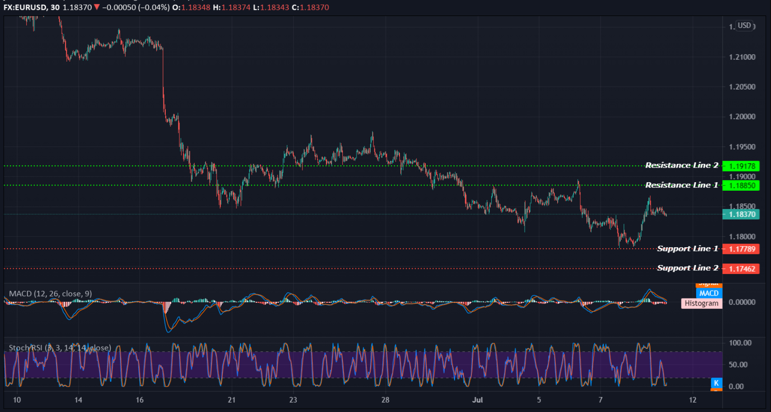Click the pink Histogram series tag
Screen dimensions: 771x412
pos(701,303)
